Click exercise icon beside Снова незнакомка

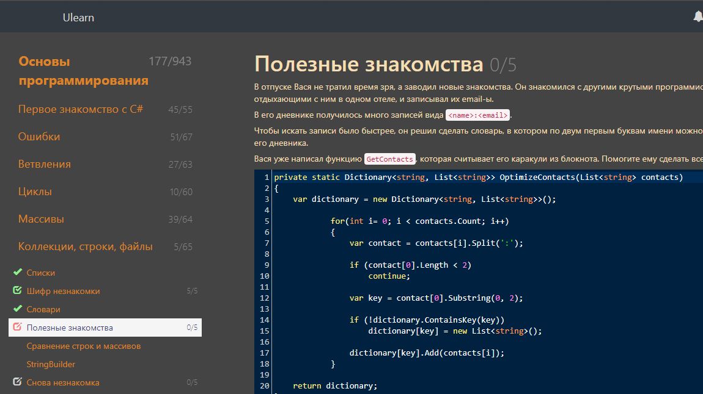point(18,382)
